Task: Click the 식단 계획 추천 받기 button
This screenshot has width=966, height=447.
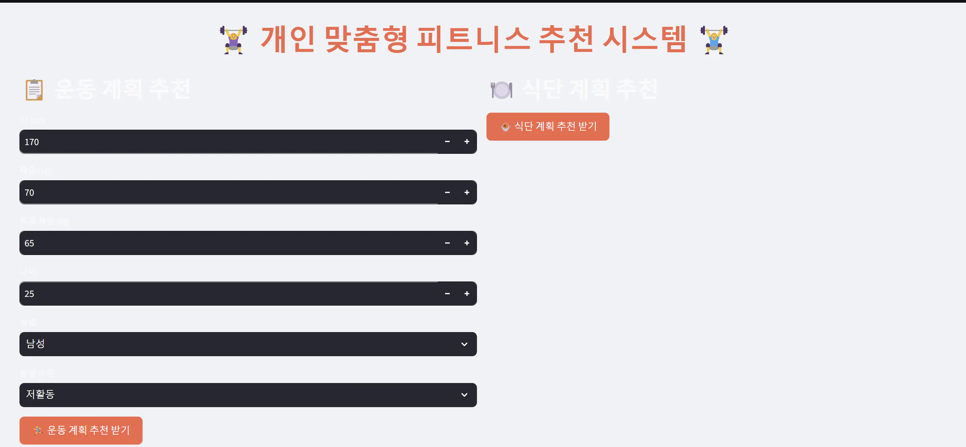Action: [x=547, y=127]
